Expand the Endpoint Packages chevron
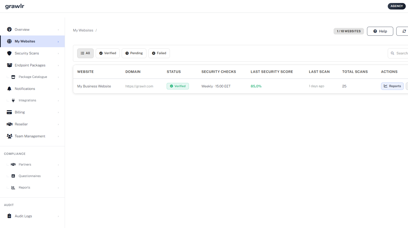Screen dimensions: 408x228 click(x=58, y=65)
